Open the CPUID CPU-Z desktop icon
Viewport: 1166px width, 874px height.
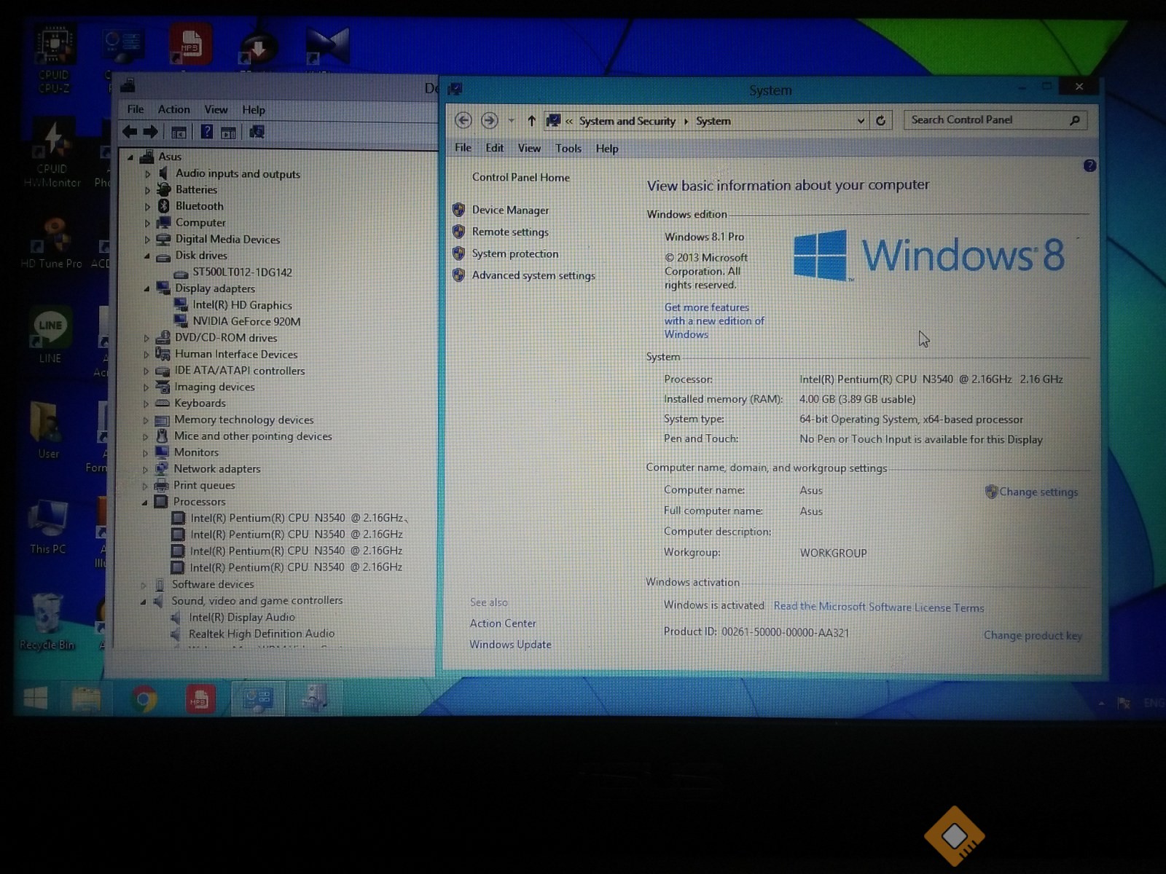[x=54, y=60]
